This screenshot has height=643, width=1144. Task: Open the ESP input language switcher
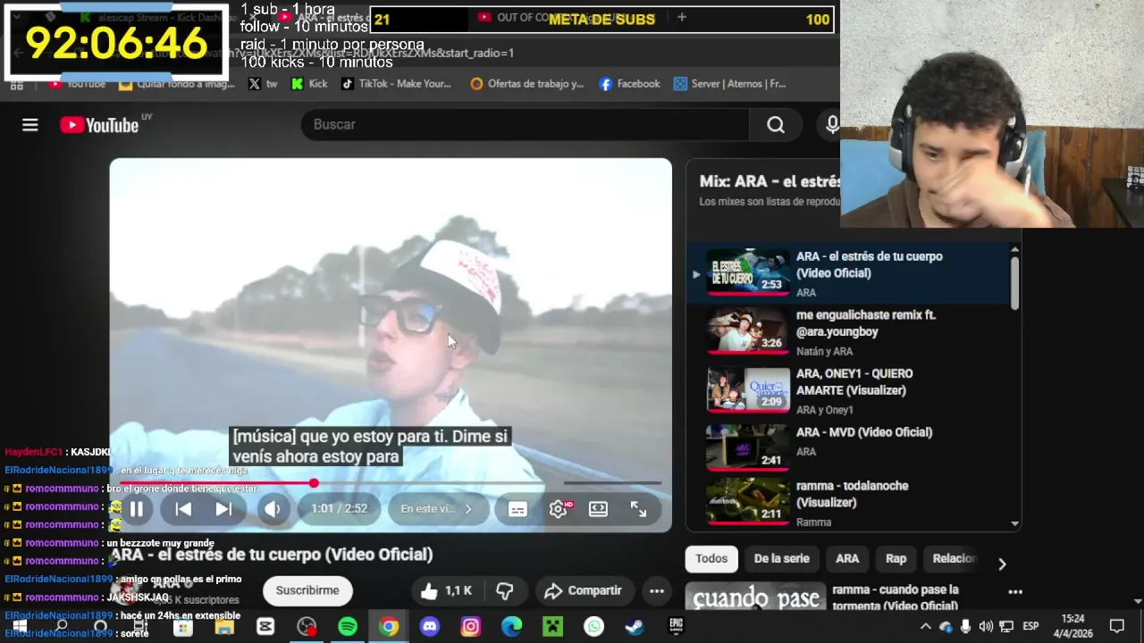pos(1030,627)
